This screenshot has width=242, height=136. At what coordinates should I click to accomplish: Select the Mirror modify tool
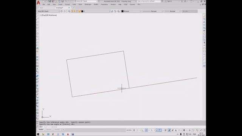pos(204,22)
